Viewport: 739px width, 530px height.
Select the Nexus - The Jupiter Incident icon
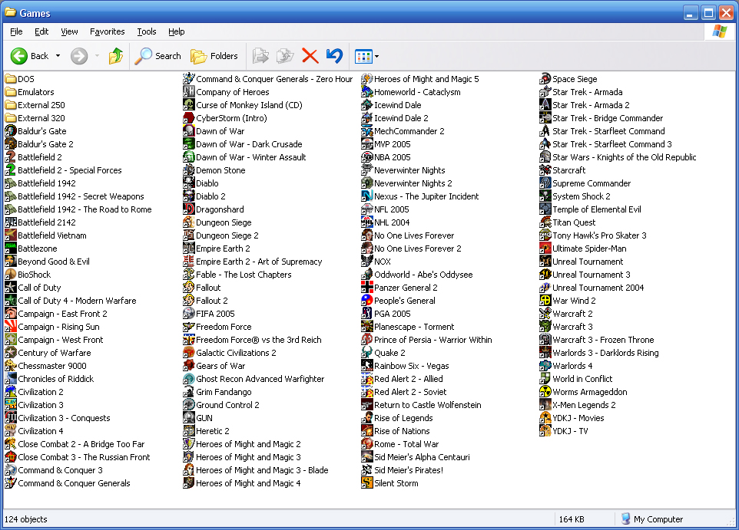pos(367,196)
